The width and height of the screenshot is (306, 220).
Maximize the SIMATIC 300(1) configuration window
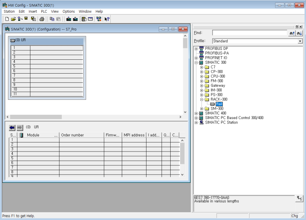[x=173, y=29]
